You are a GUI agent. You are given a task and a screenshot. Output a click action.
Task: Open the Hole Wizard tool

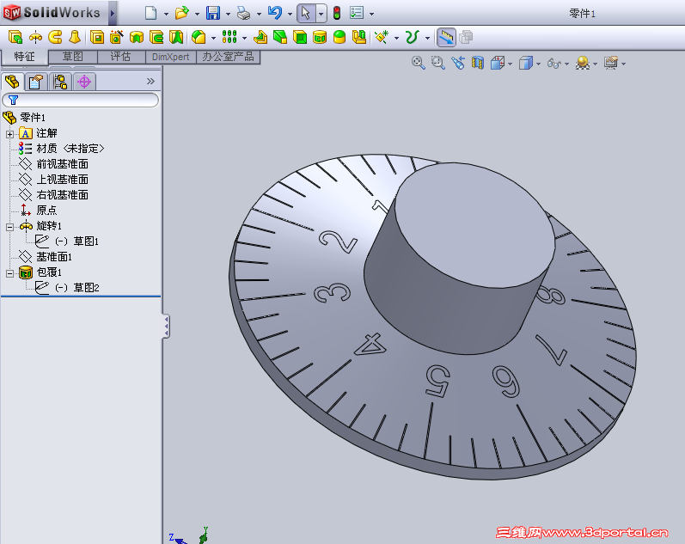coord(117,37)
